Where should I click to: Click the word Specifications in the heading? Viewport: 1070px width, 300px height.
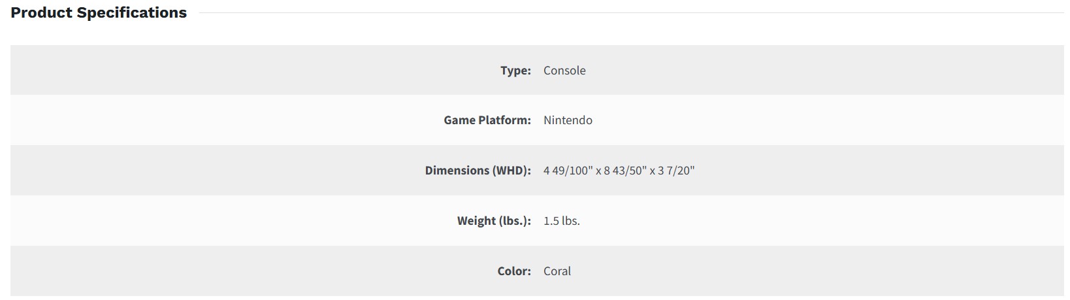tap(132, 13)
